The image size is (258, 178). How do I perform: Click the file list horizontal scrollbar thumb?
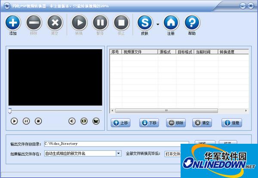pos(166,111)
